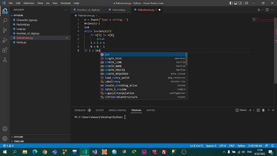Open the Edit menu
The height and width of the screenshot is (156, 277).
[x=18, y=3]
